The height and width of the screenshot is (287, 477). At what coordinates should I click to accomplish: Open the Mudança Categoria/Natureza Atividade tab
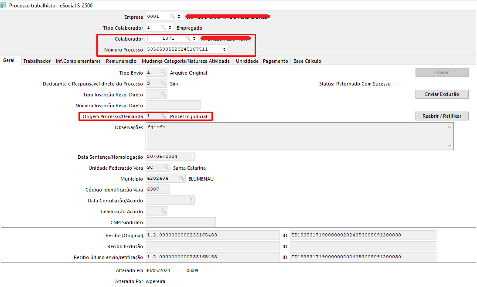pos(186,61)
